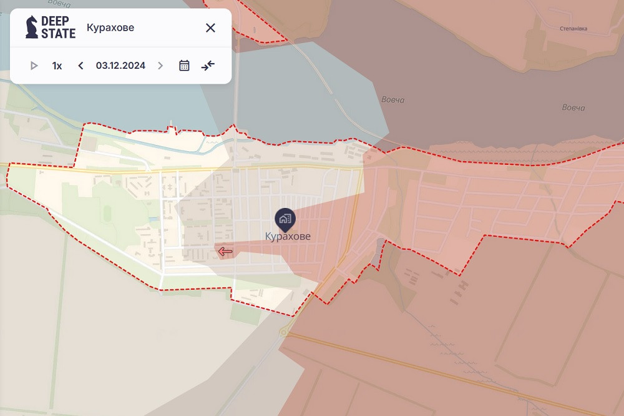Step forward to the next date
This screenshot has height=416, width=624.
160,66
